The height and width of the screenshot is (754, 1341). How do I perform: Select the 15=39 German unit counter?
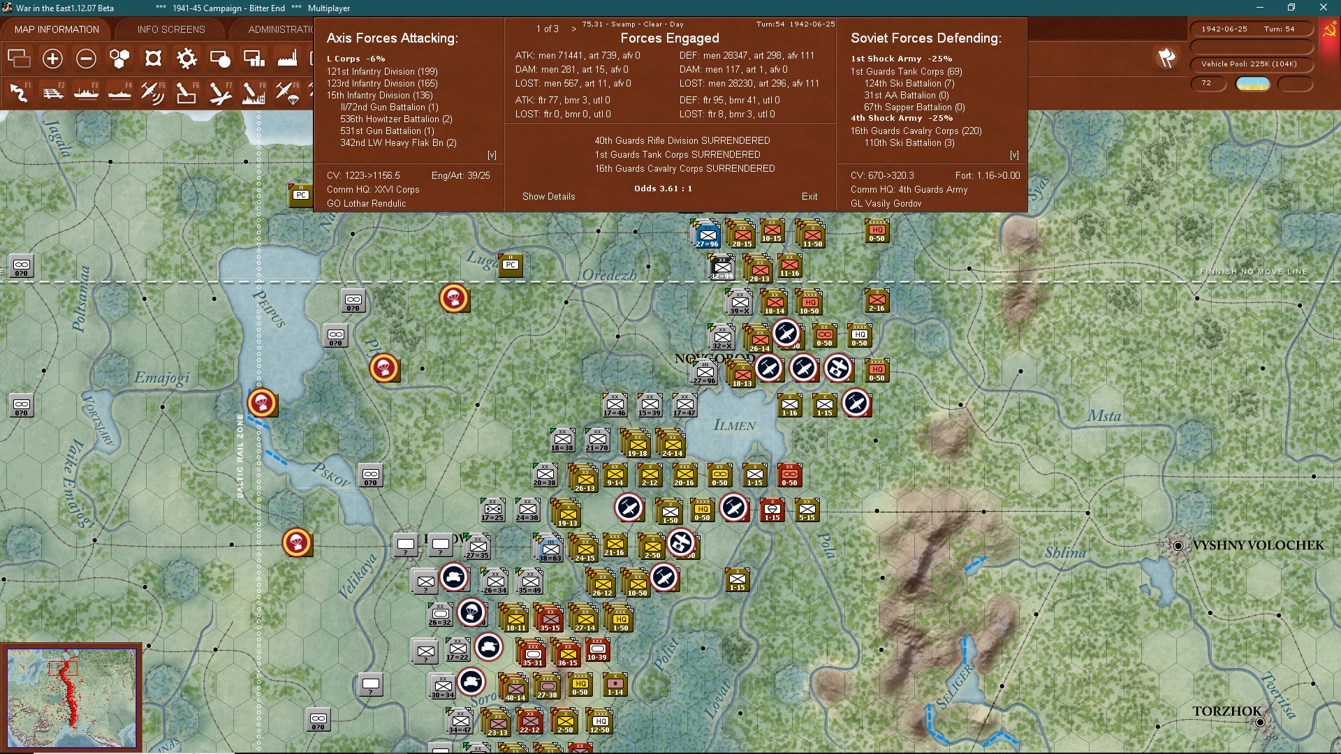650,406
